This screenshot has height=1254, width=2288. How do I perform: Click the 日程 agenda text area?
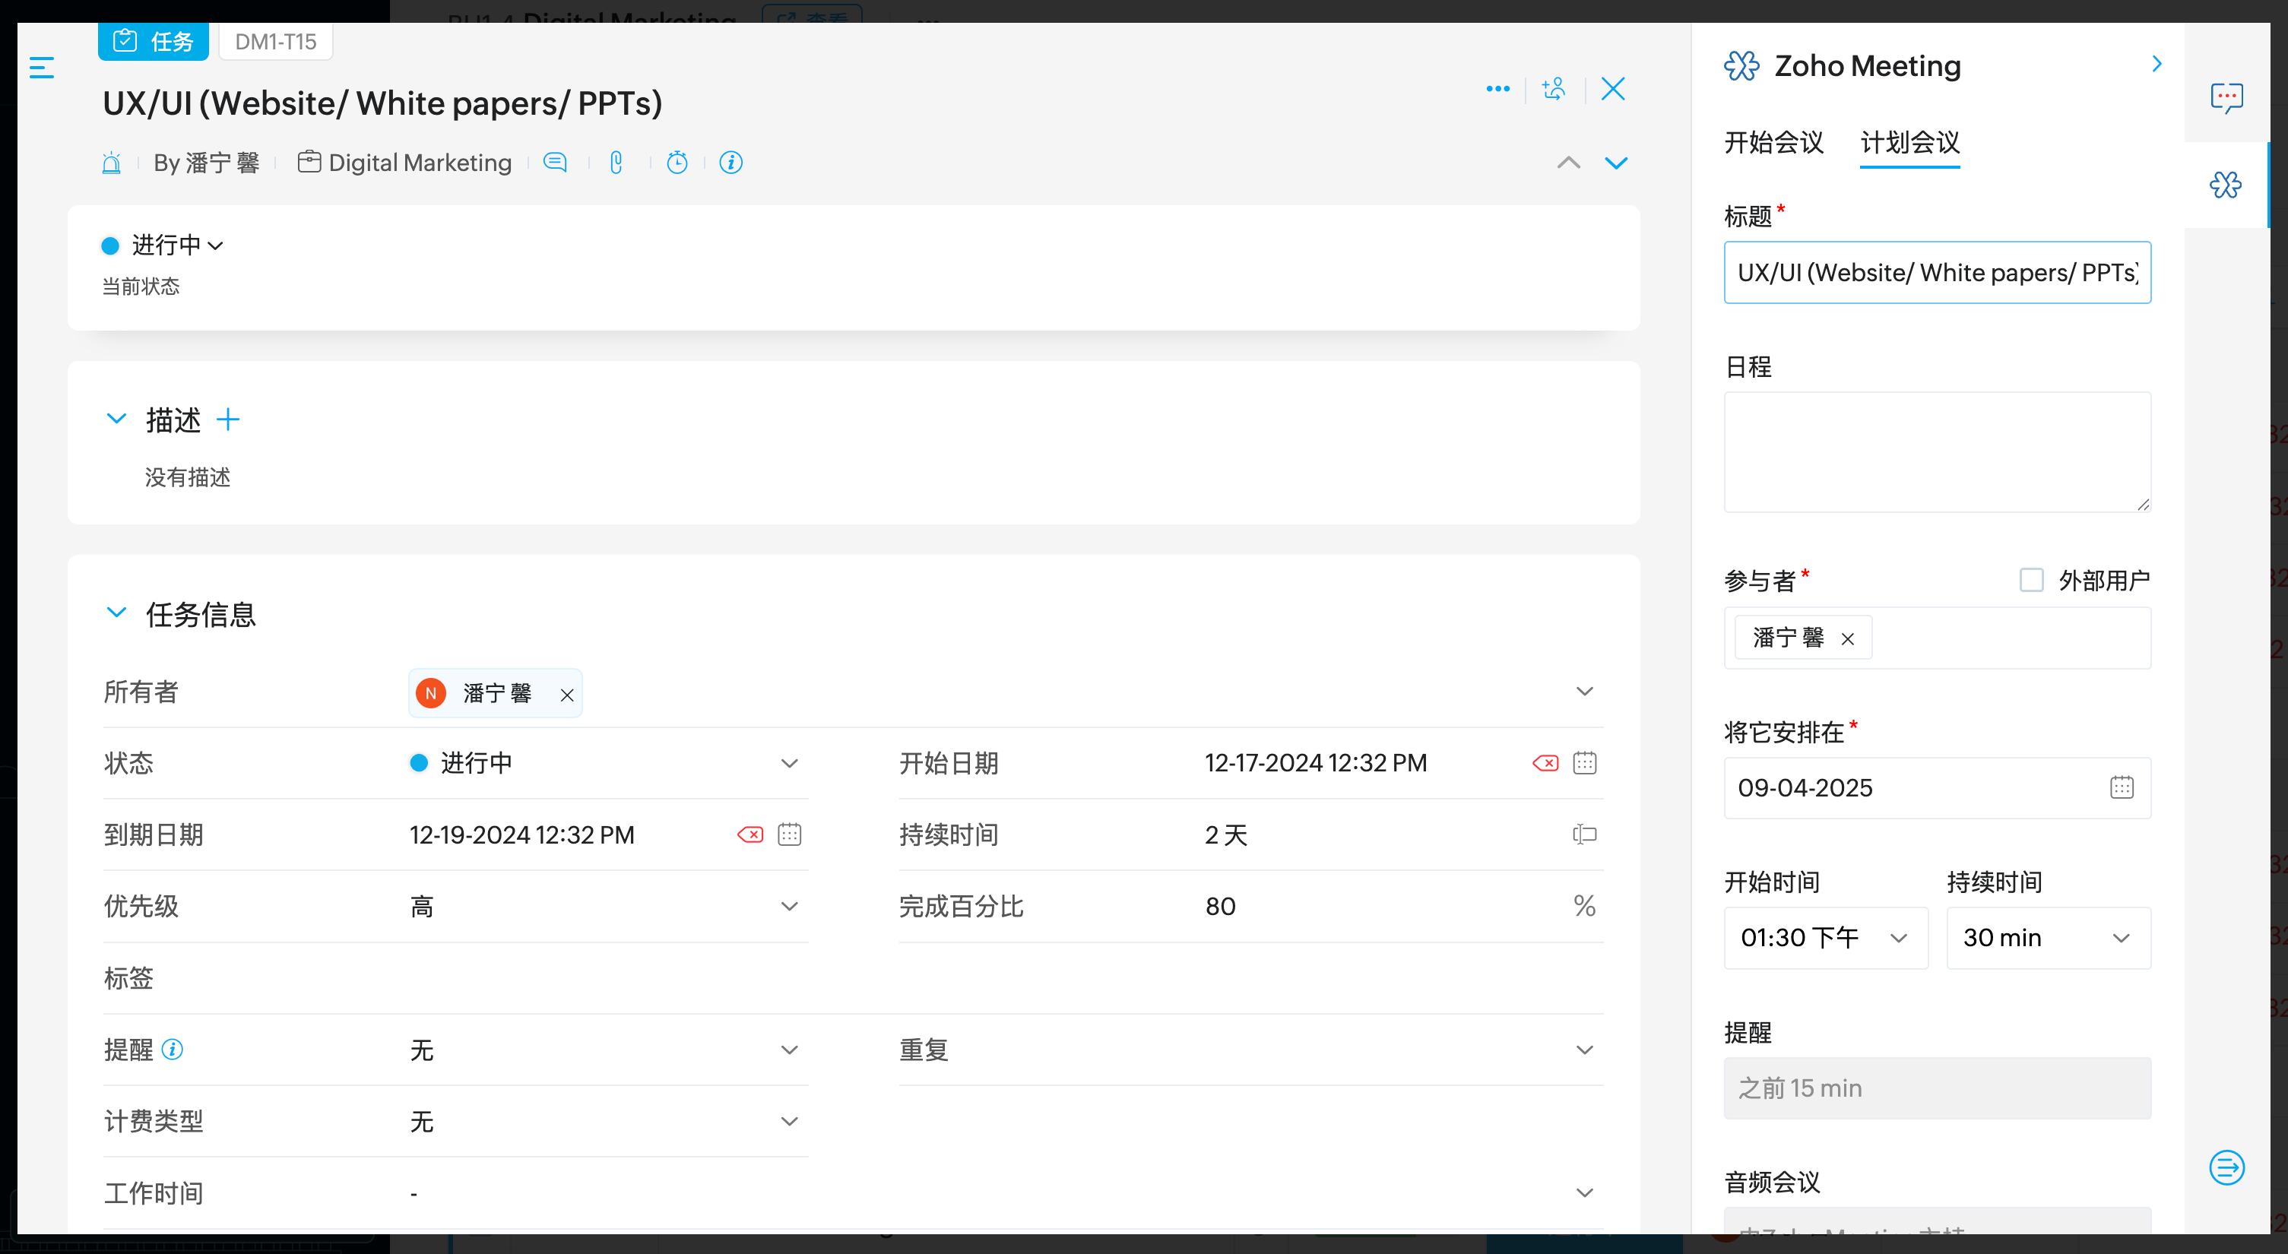[1936, 452]
